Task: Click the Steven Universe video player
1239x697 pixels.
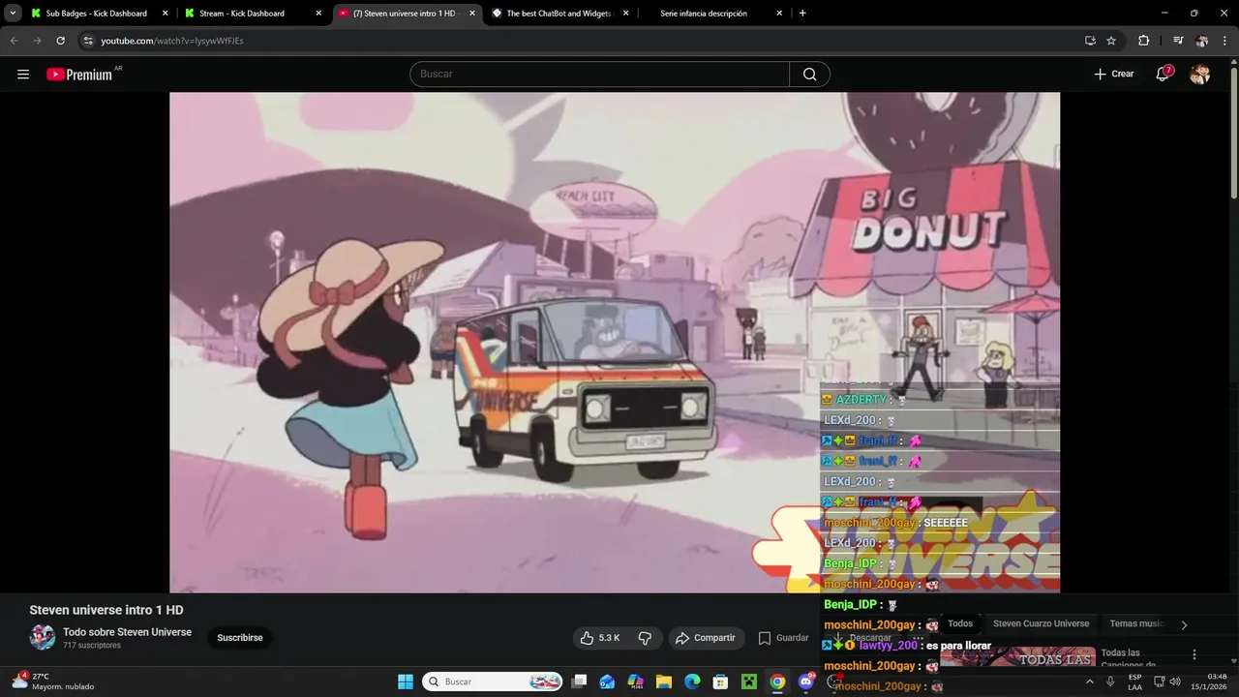Action: tap(615, 342)
